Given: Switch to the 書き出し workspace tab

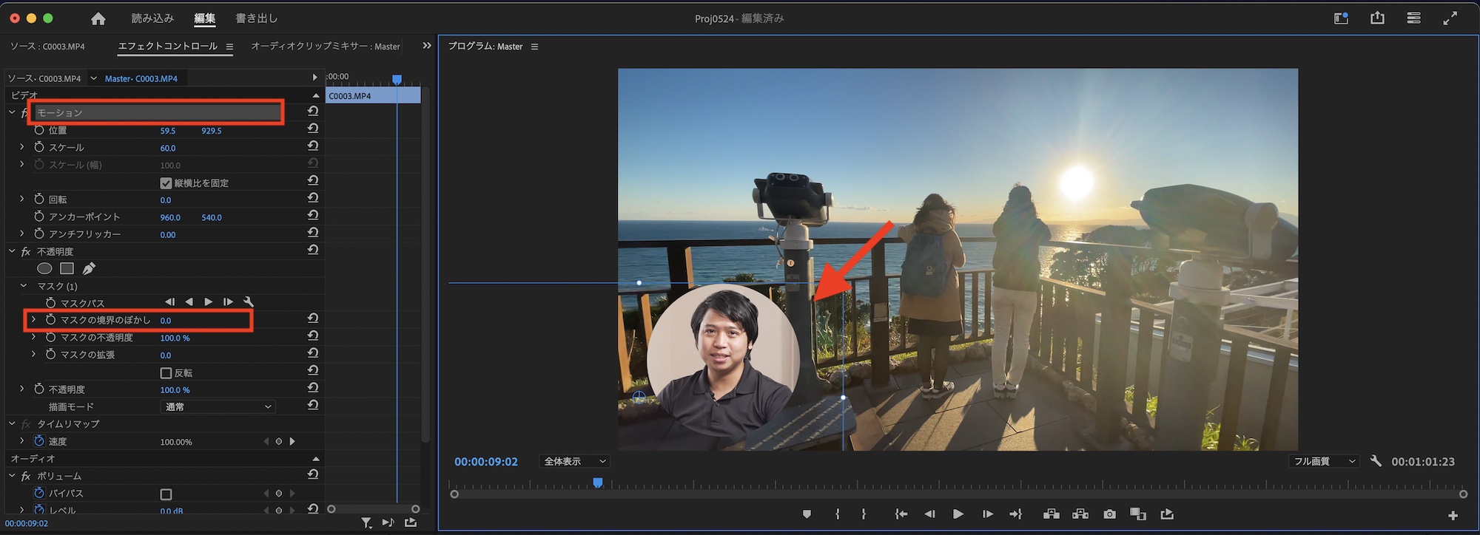Looking at the screenshot, I should [256, 18].
